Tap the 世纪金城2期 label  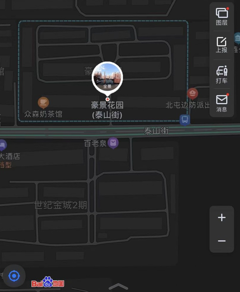click(x=61, y=205)
